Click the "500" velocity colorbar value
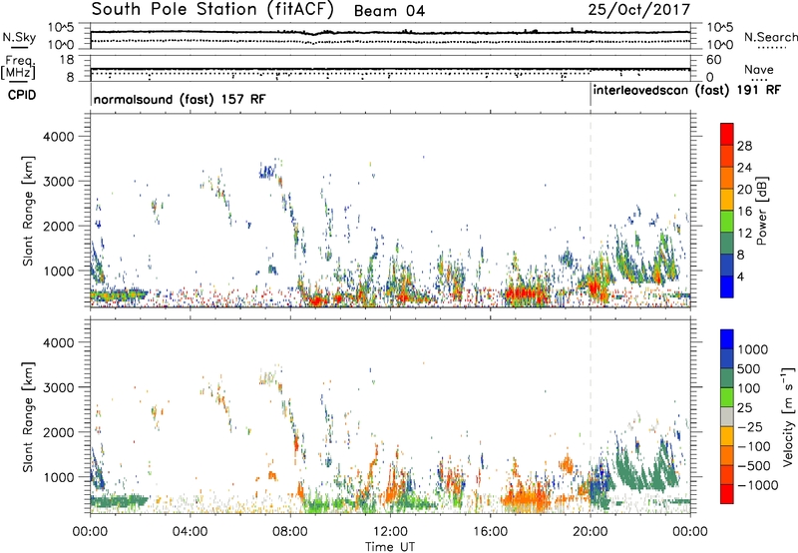Screen dimensions: 798x553 click(x=751, y=368)
